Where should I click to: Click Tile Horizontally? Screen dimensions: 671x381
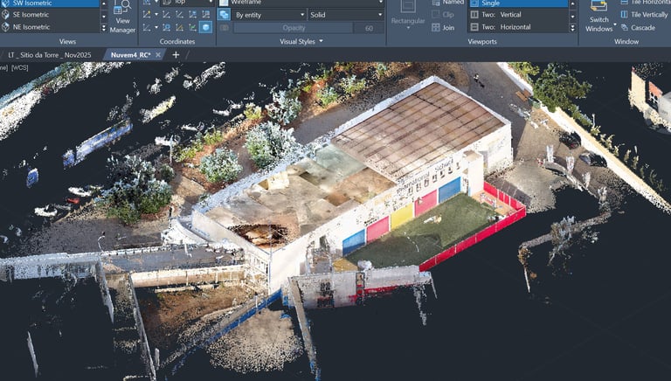pyautogui.click(x=646, y=3)
